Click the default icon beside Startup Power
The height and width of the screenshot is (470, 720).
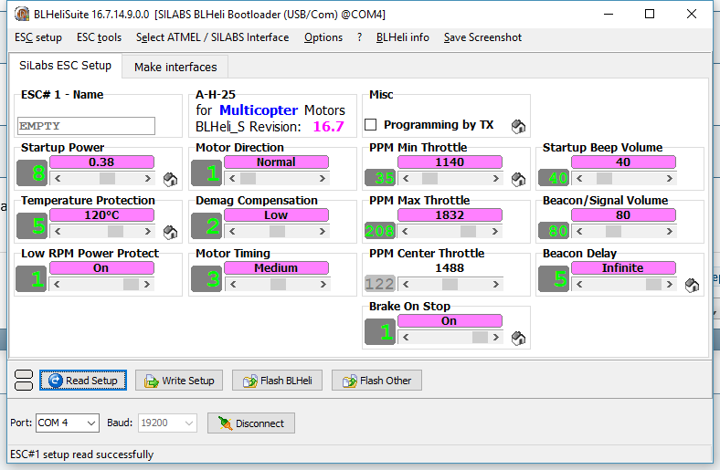click(x=170, y=179)
